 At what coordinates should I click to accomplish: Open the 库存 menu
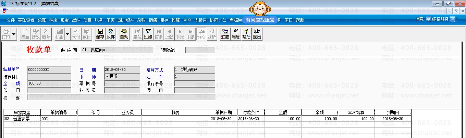(x=164, y=20)
